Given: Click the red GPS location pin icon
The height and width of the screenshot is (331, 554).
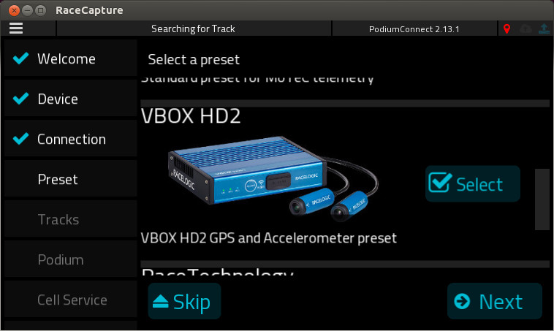Looking at the screenshot, I should pos(506,29).
